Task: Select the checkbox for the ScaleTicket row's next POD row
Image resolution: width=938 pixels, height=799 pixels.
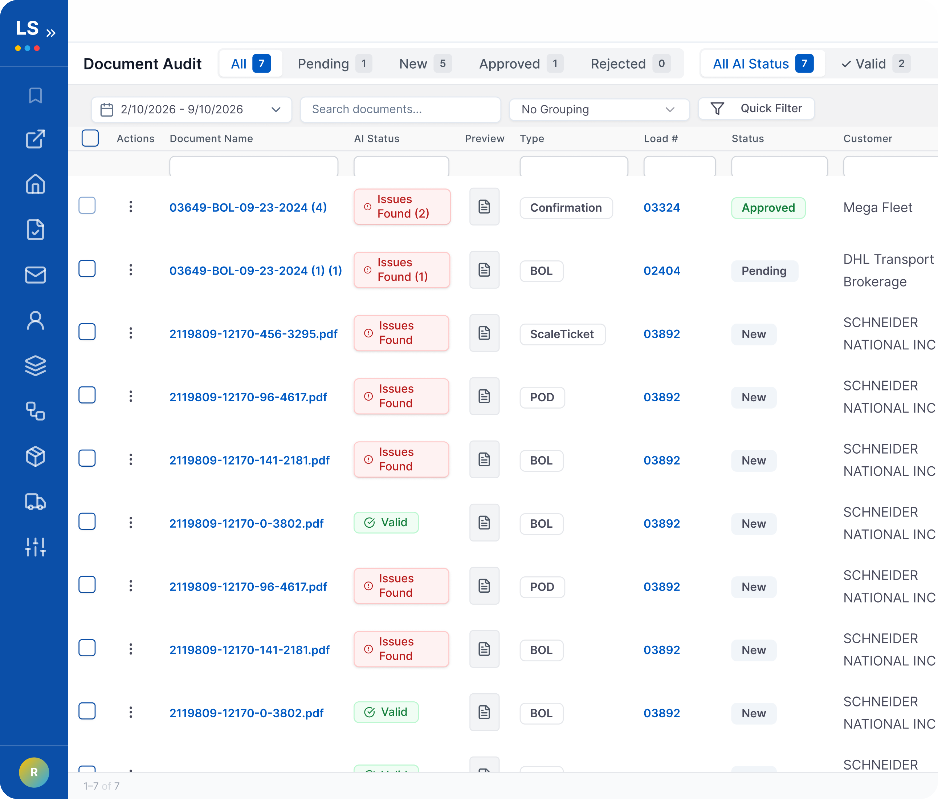Action: point(87,395)
